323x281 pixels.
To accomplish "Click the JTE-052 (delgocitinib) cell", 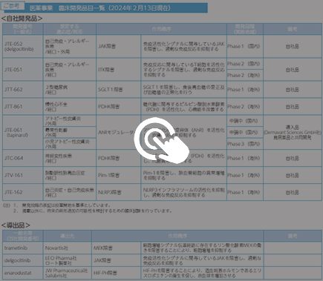I will [x=23, y=46].
